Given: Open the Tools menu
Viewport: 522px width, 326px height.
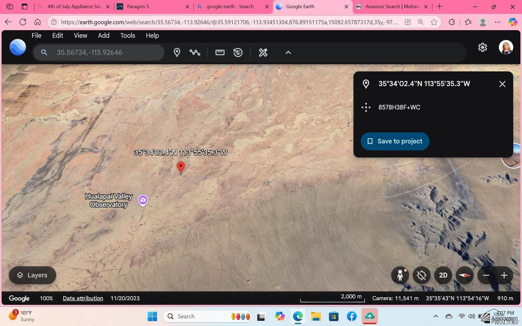Looking at the screenshot, I should point(127,35).
